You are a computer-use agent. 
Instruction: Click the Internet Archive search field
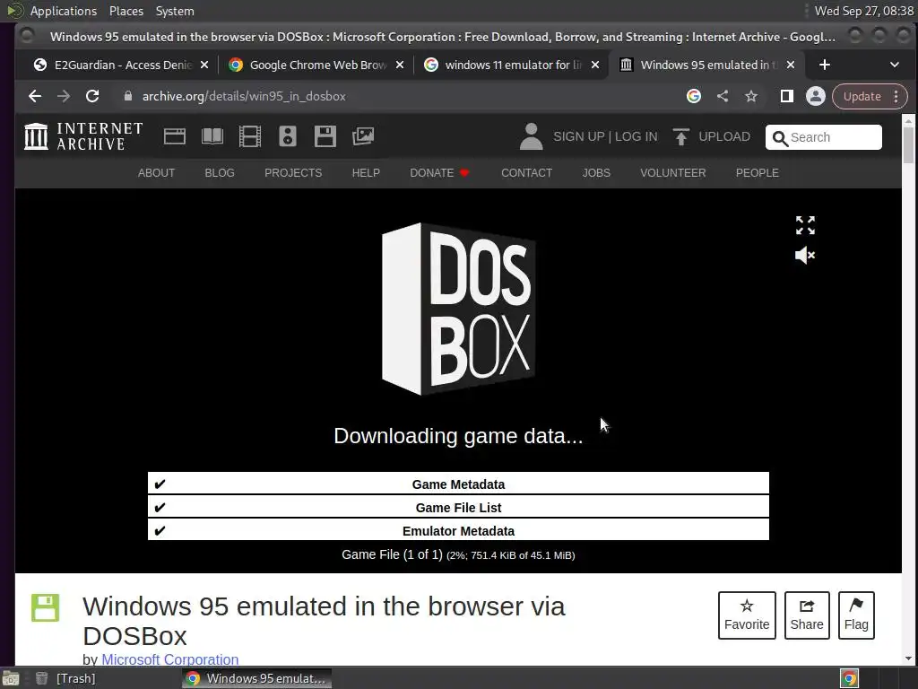pos(823,137)
